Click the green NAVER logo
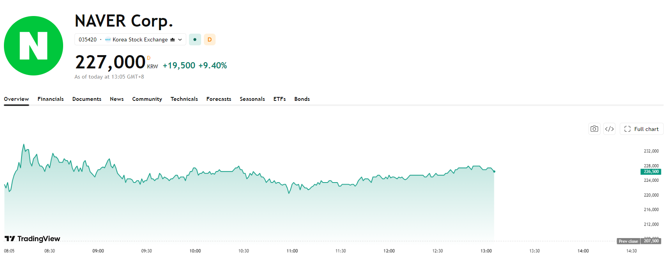This screenshot has height=258, width=668. [x=33, y=46]
